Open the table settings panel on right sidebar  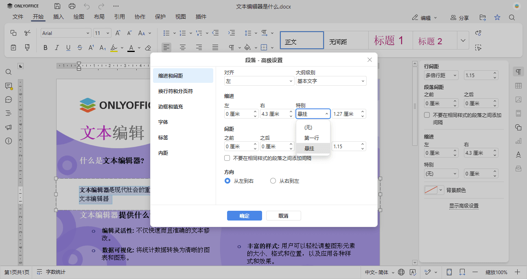(518, 86)
